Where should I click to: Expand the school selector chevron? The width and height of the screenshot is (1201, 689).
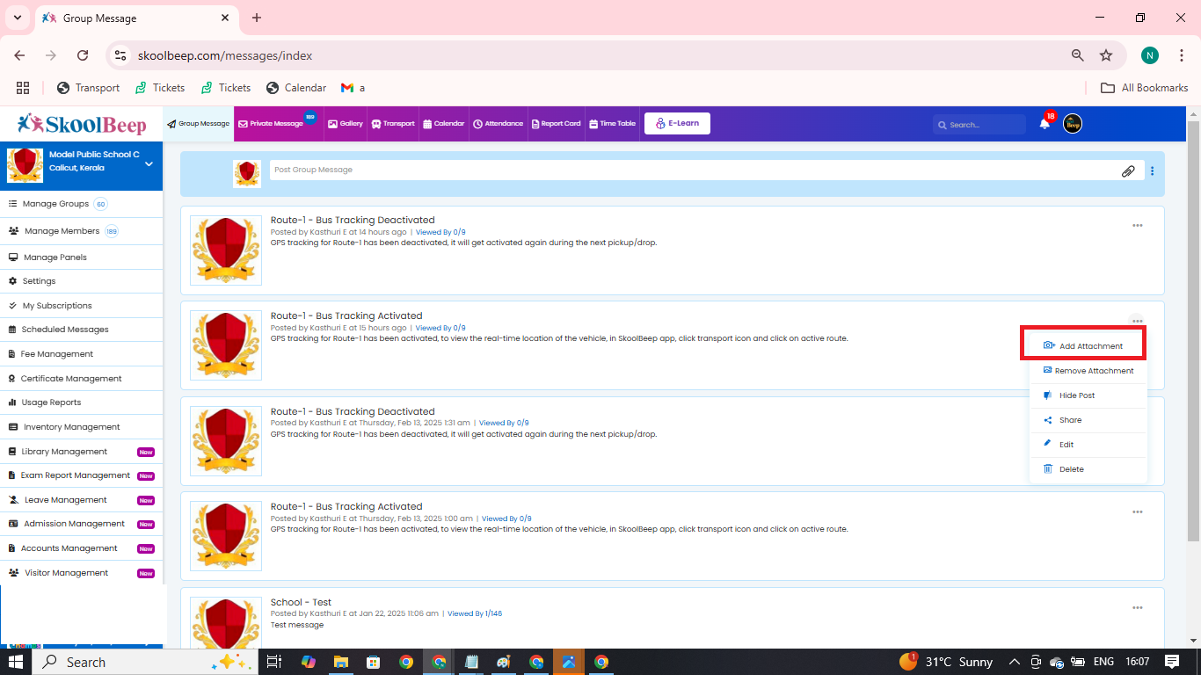(x=149, y=164)
